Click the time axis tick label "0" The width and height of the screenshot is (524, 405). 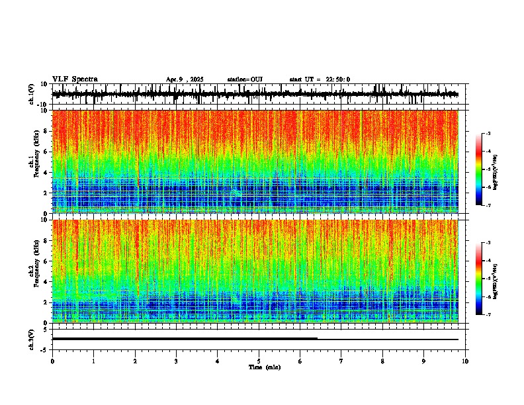52,361
